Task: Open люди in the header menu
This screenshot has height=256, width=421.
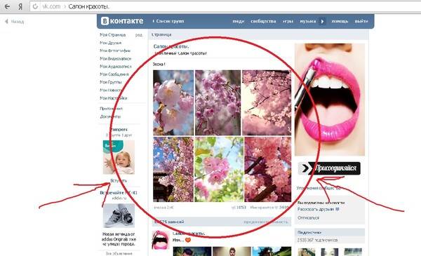Action: 238,21
